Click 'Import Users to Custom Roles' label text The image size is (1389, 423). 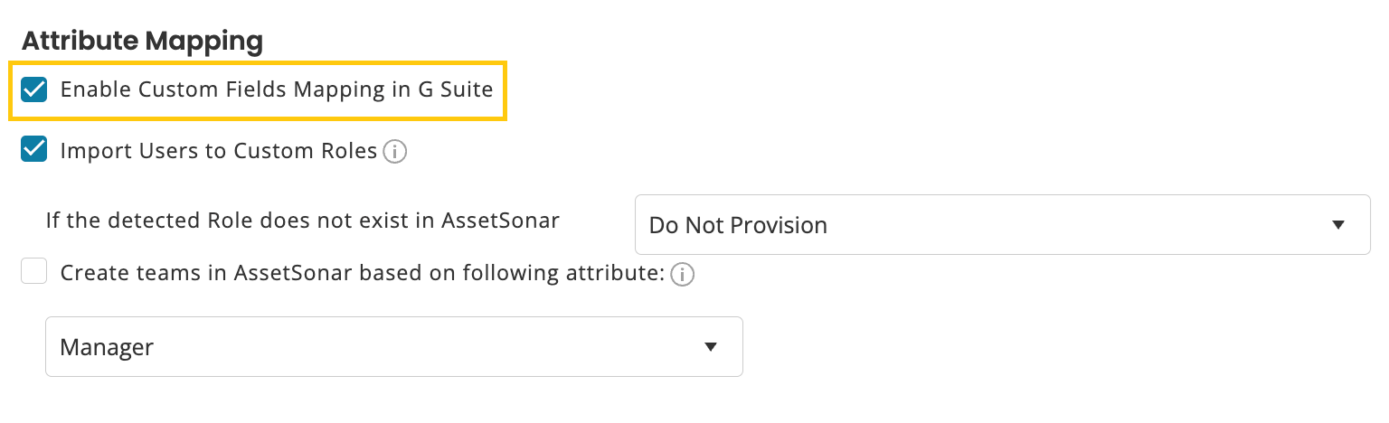click(x=218, y=151)
